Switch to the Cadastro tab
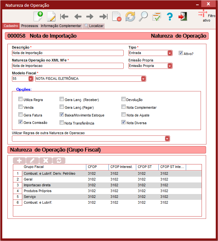 [11, 26]
